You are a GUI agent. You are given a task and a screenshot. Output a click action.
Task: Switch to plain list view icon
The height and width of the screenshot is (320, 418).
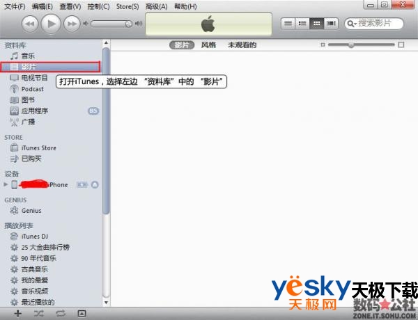point(288,24)
